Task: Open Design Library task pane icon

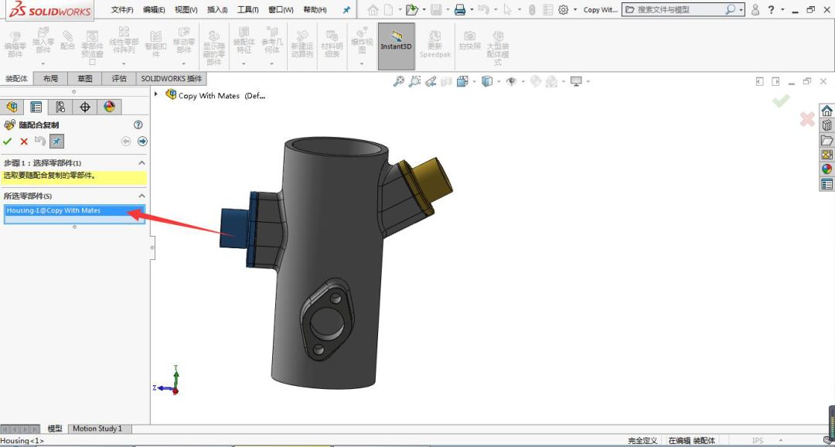Action: tap(826, 125)
